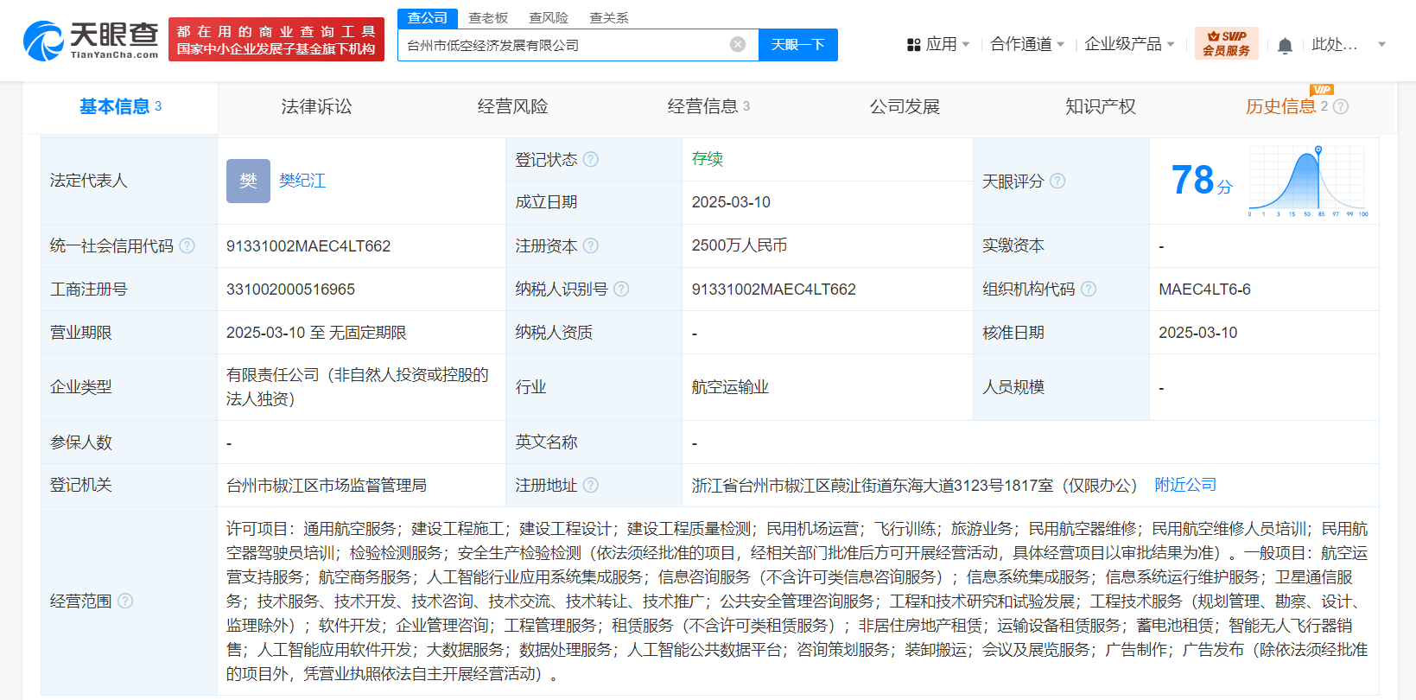Click the TianYanCha logo
Screen dimensions: 1416x700
coord(91,40)
